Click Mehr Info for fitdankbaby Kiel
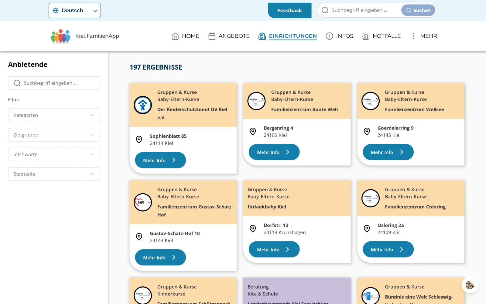 coord(274,249)
